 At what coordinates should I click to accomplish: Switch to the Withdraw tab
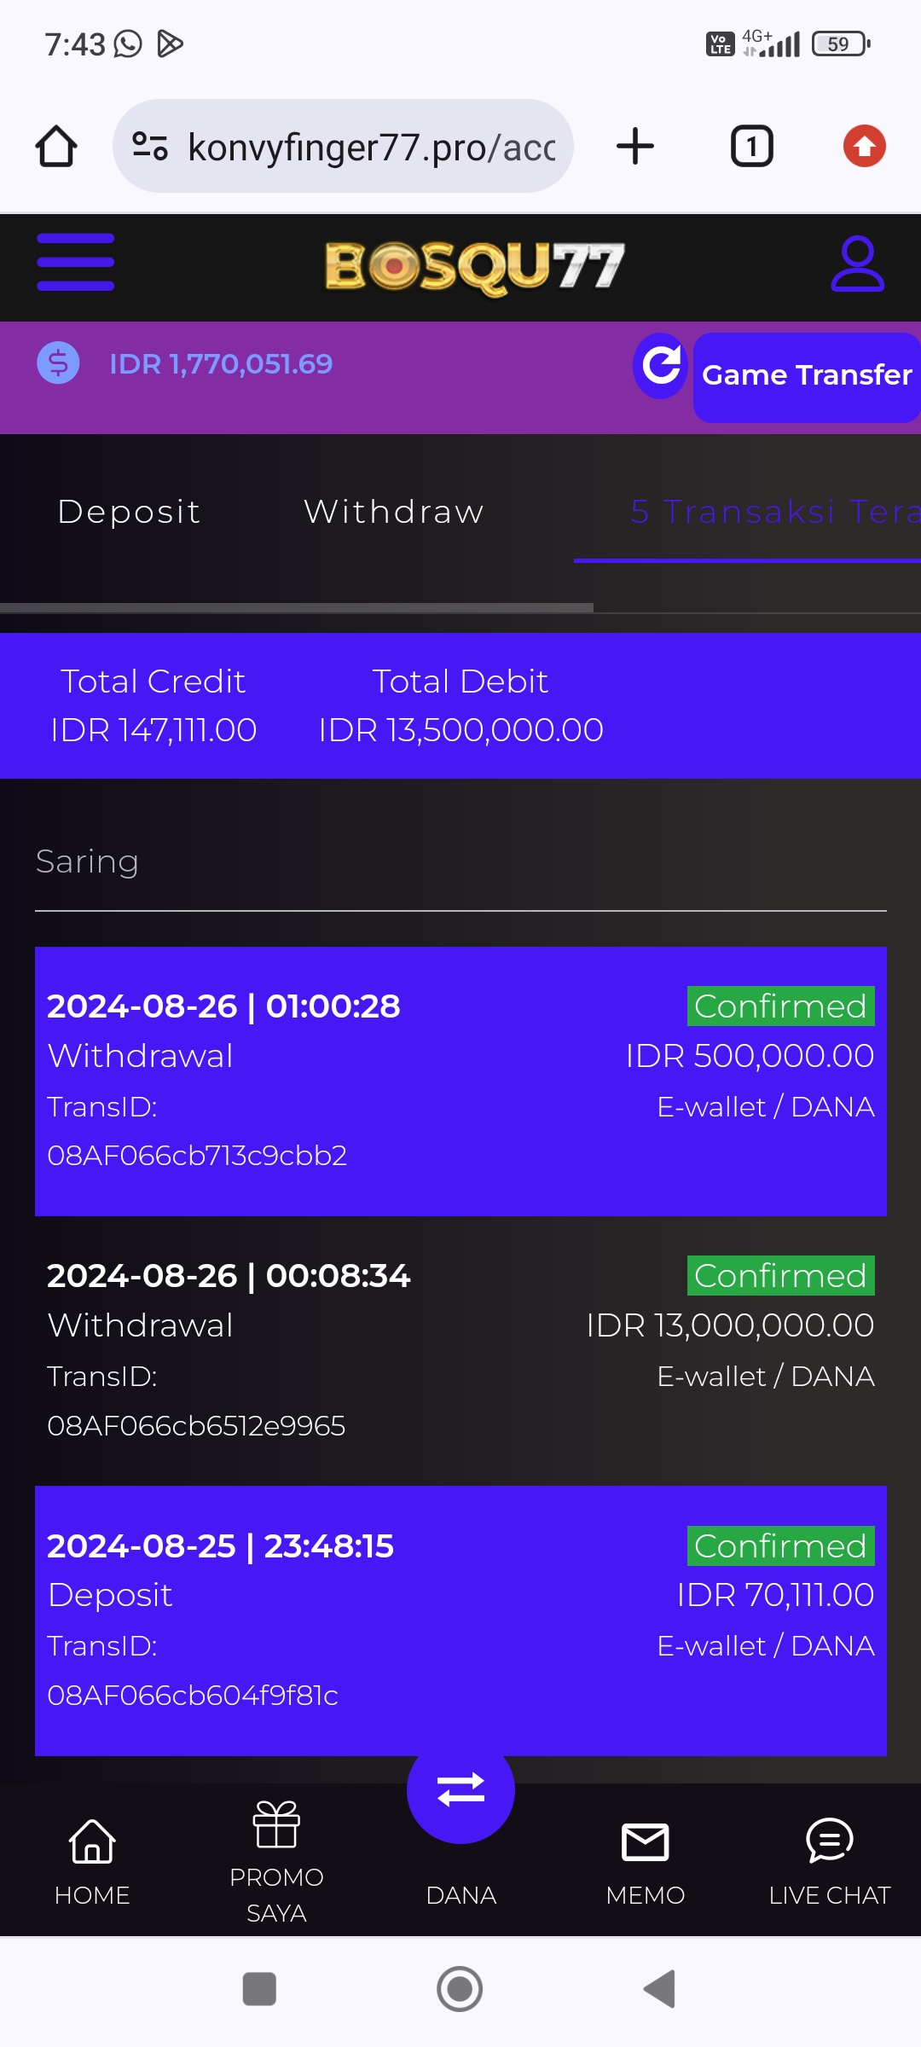point(394,512)
